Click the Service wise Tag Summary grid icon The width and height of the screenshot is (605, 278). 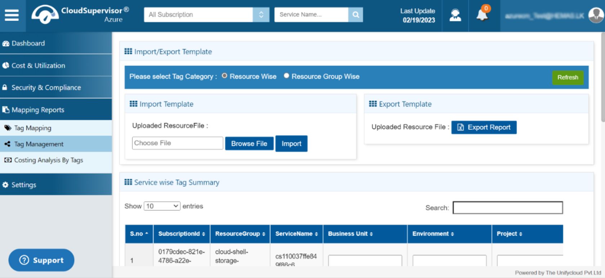pos(128,182)
